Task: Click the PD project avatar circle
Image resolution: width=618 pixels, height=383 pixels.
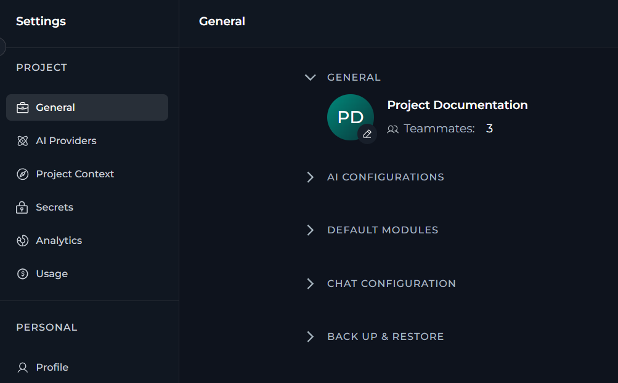Action: pyautogui.click(x=351, y=117)
